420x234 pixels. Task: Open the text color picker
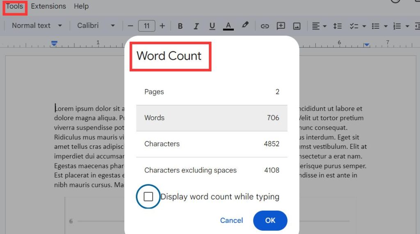[x=228, y=26]
